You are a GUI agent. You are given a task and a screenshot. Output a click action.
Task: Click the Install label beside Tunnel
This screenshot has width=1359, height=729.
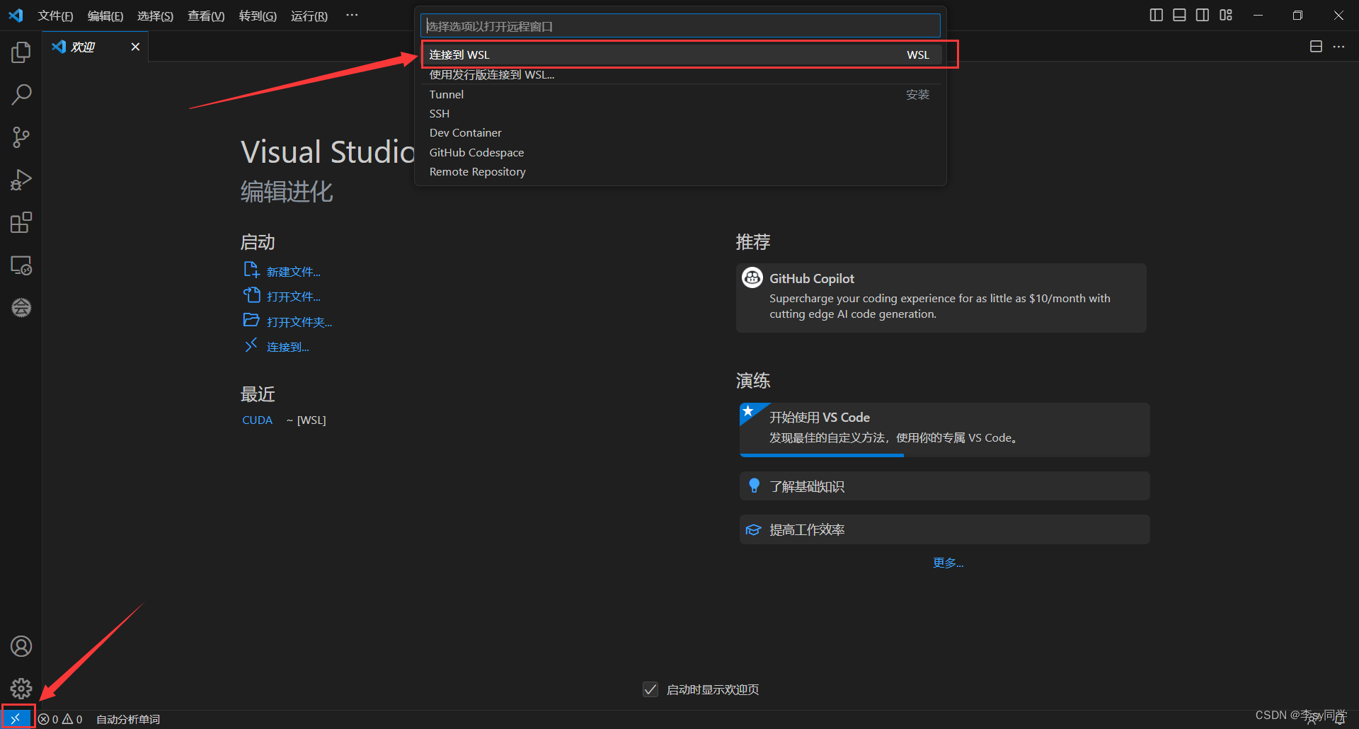917,94
